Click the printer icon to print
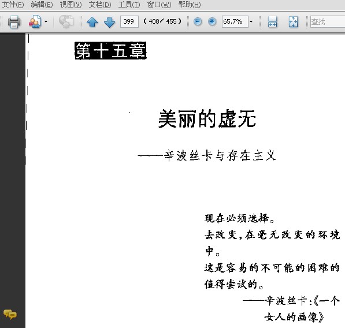This screenshot has width=345, height=328. pyautogui.click(x=14, y=22)
